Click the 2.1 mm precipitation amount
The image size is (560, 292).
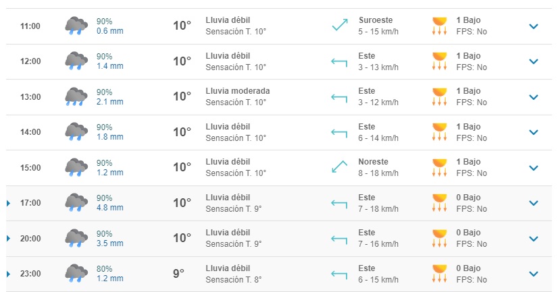[x=110, y=102]
